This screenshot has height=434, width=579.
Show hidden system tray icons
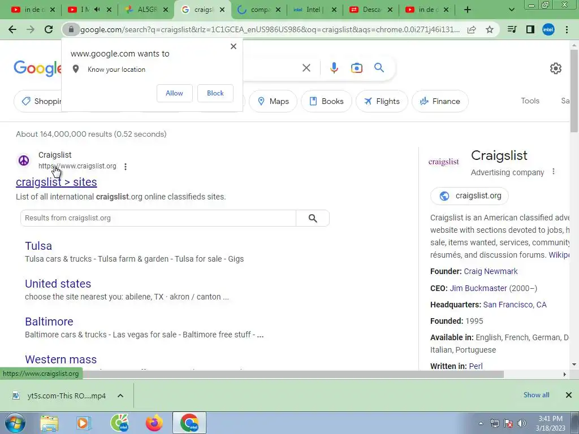[x=481, y=423]
